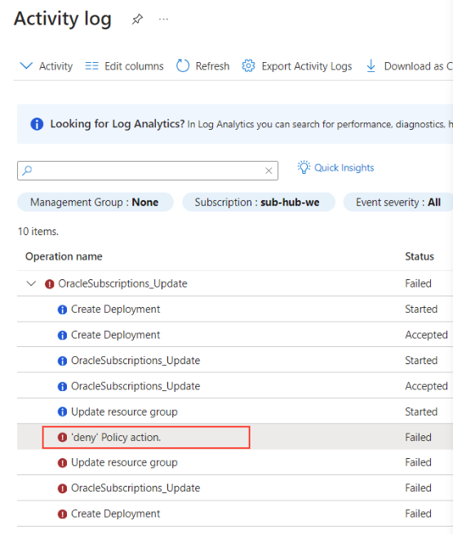Viewport: 453px width, 534px height.
Task: Open the Event severity filter pill
Action: coord(398,202)
